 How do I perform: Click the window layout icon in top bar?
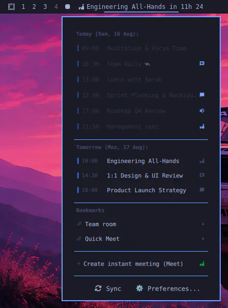pyautogui.click(x=11, y=7)
